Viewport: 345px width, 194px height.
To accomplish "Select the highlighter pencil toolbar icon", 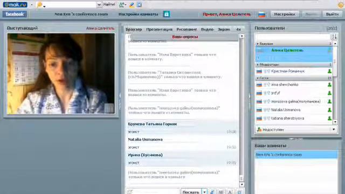I will coord(132,5).
